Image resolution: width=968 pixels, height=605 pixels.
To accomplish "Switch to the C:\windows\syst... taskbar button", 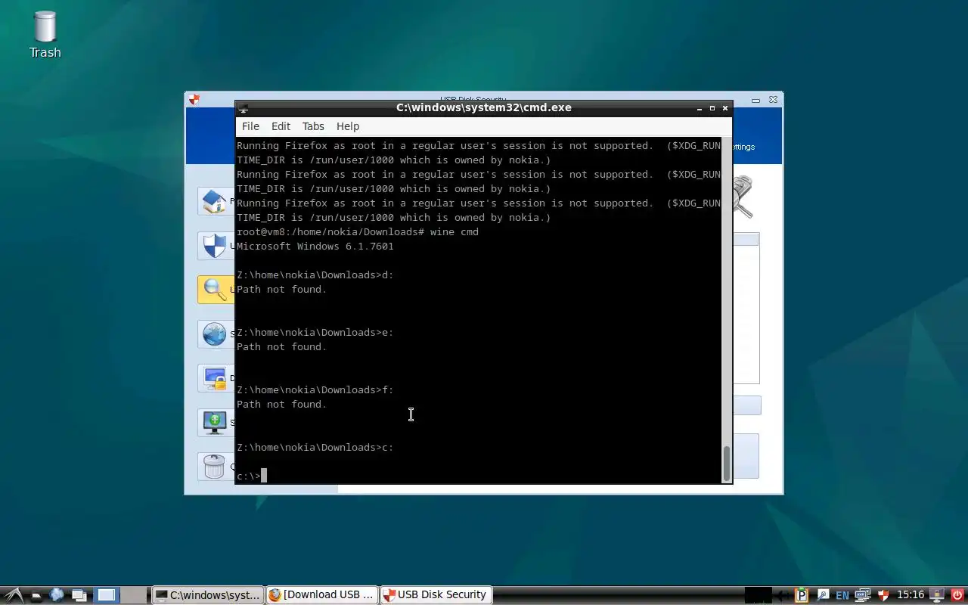I will coord(208,595).
